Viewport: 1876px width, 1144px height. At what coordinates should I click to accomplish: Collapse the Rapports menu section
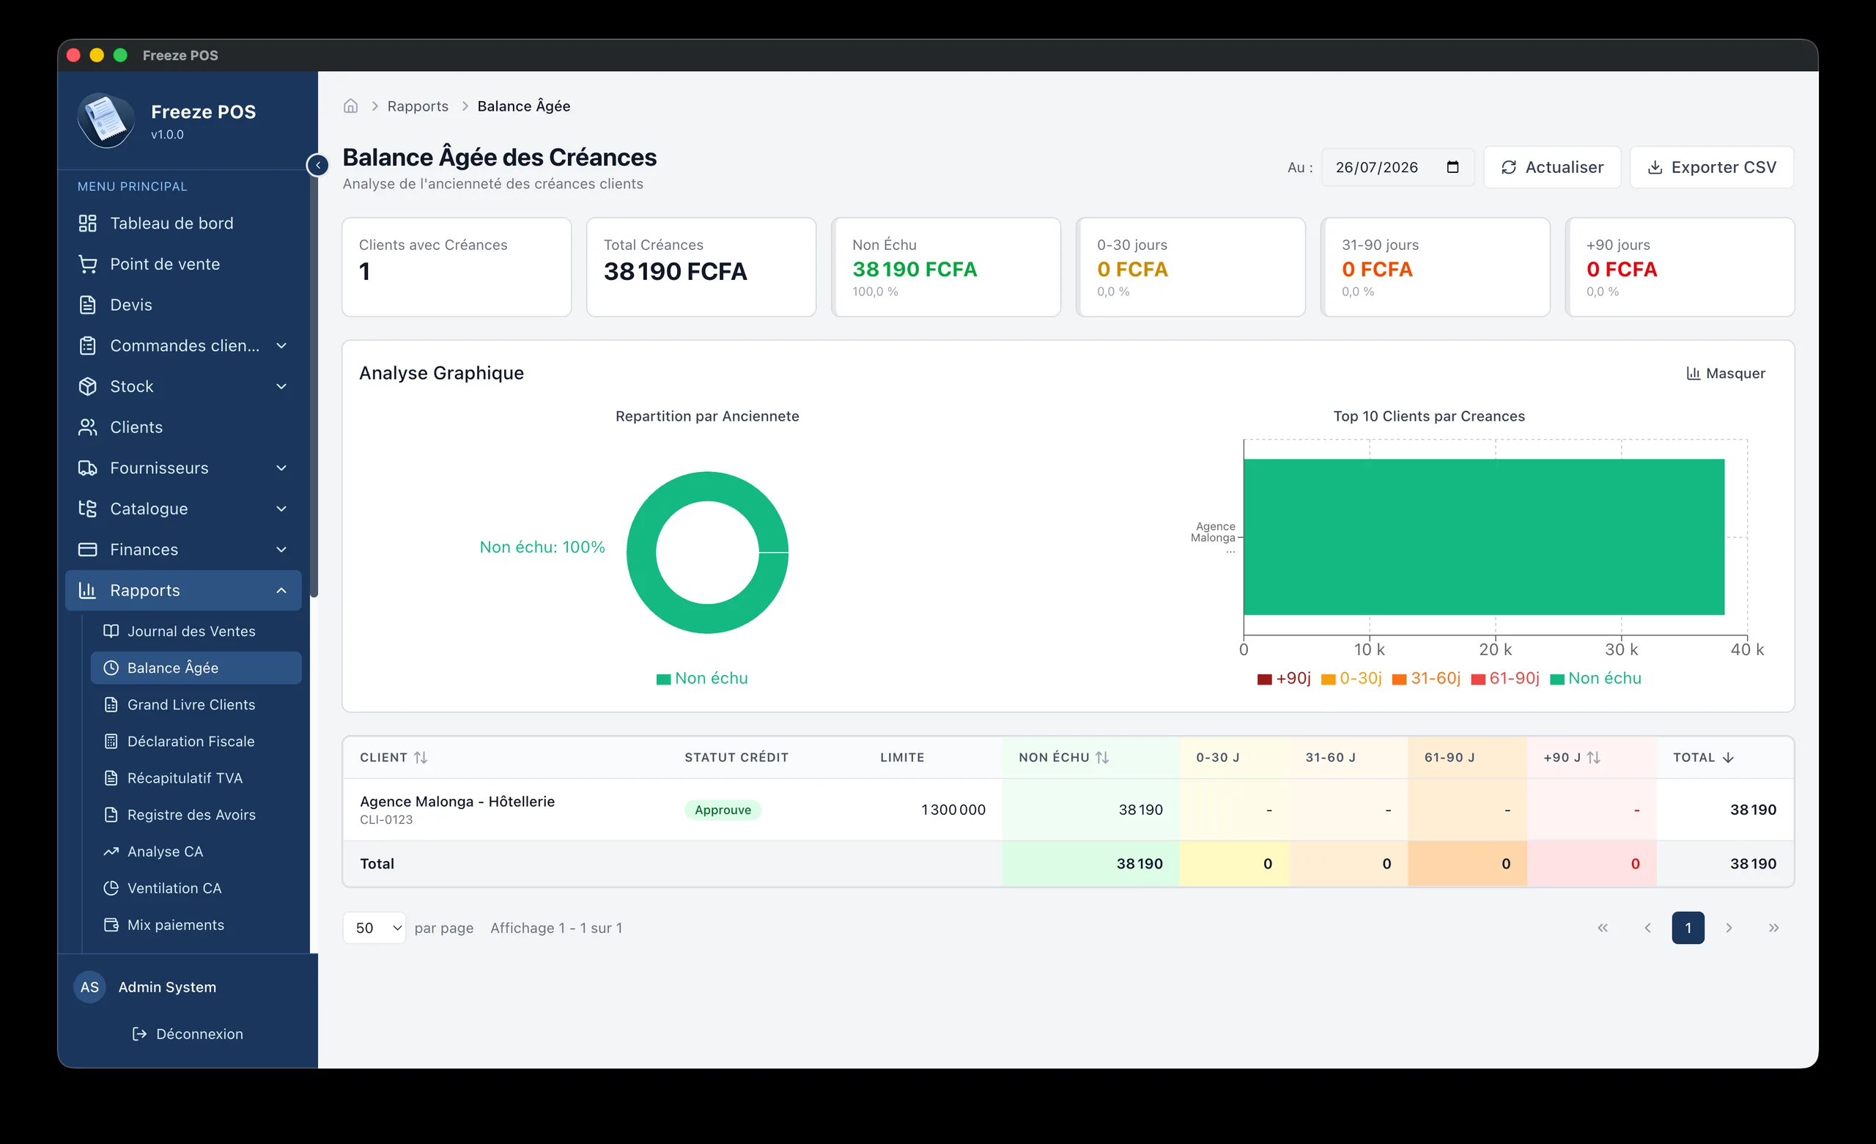tap(281, 590)
